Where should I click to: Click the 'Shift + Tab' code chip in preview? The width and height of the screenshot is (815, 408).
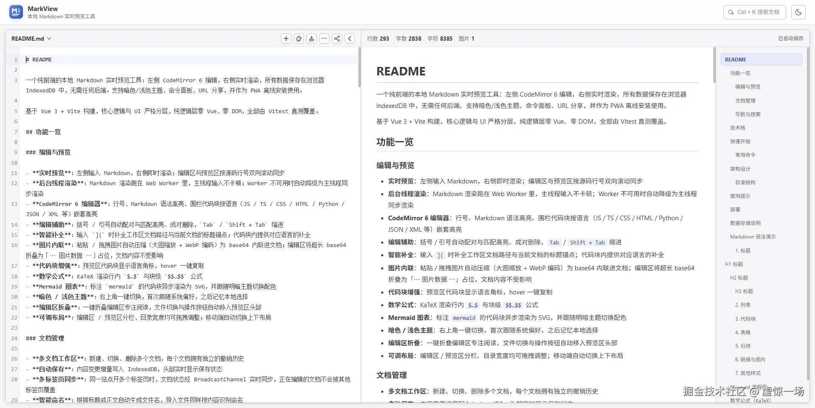tap(587, 243)
